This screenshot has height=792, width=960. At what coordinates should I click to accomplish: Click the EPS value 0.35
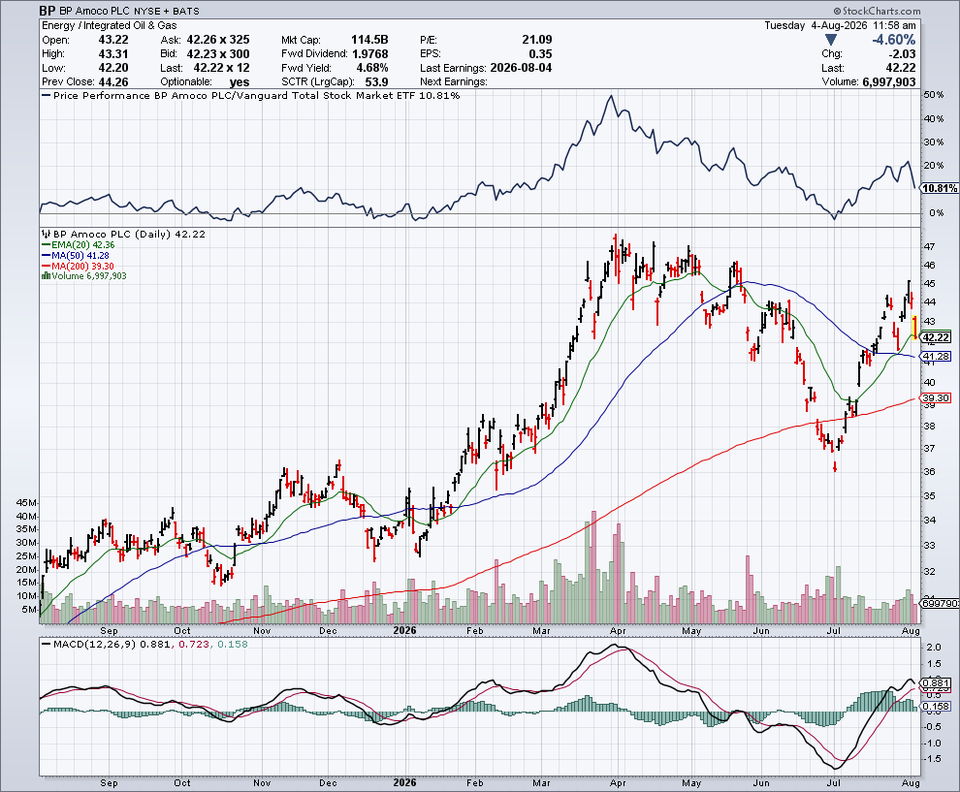click(x=541, y=54)
